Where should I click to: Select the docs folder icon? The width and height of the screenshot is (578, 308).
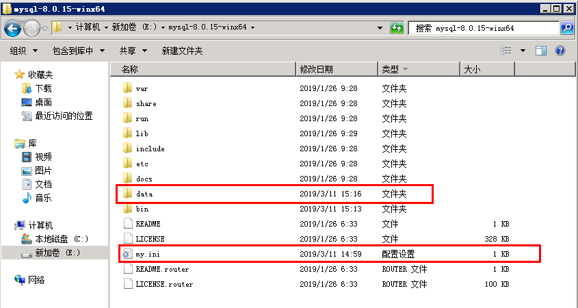click(127, 179)
